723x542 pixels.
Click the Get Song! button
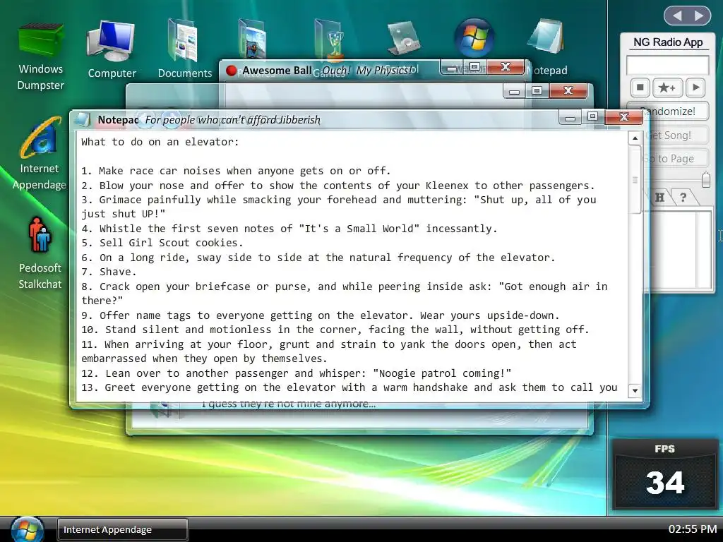(x=676, y=135)
